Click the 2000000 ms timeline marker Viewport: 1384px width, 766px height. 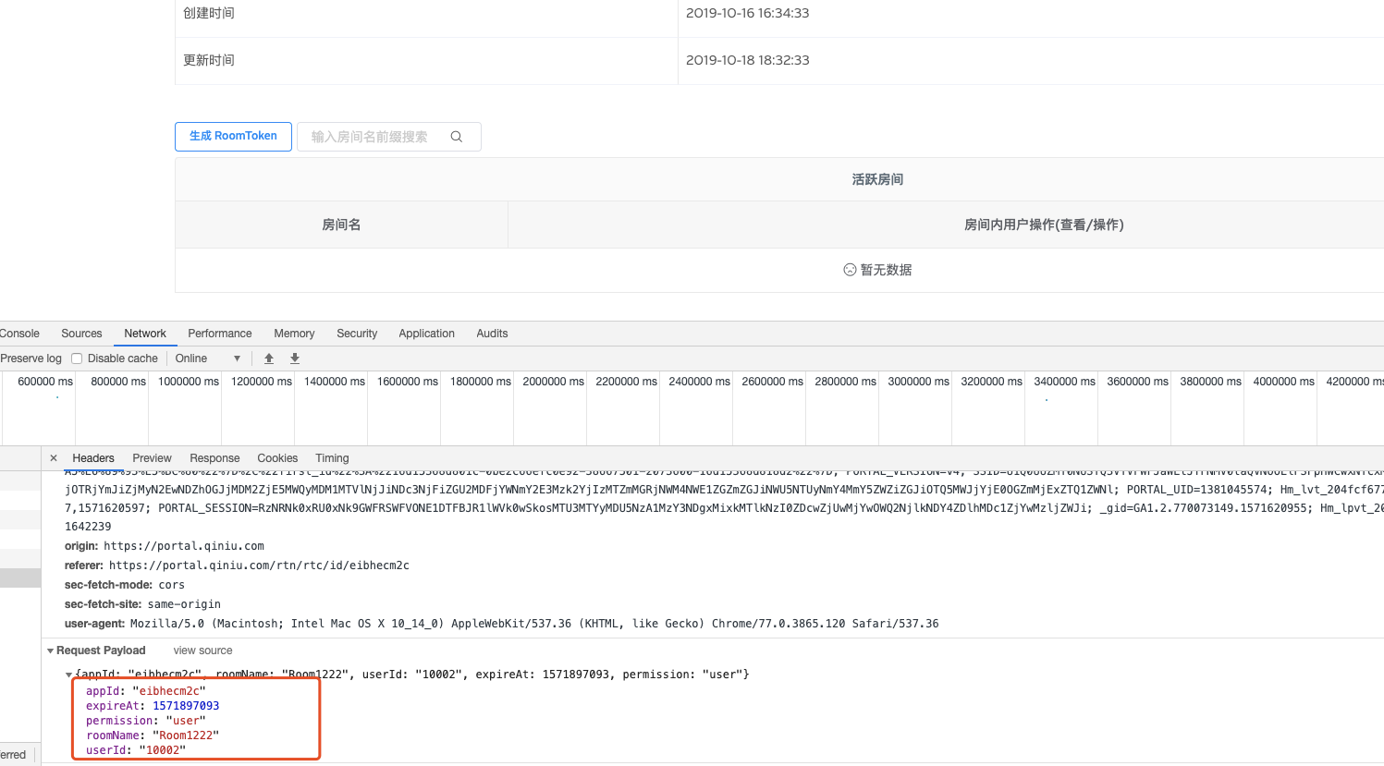point(553,382)
